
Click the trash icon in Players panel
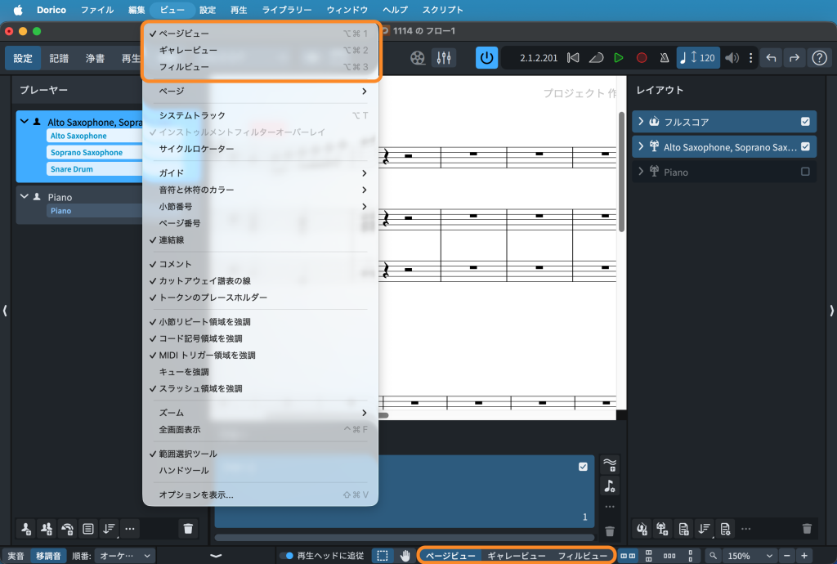point(188,528)
